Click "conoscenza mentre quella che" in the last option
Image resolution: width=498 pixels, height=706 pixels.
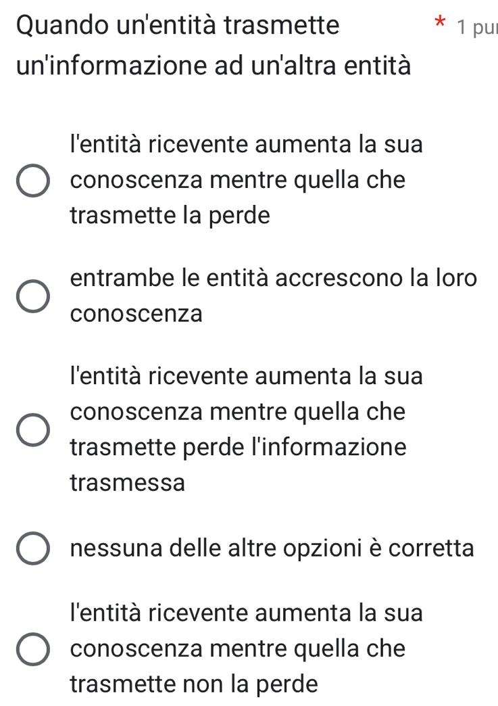237,649
